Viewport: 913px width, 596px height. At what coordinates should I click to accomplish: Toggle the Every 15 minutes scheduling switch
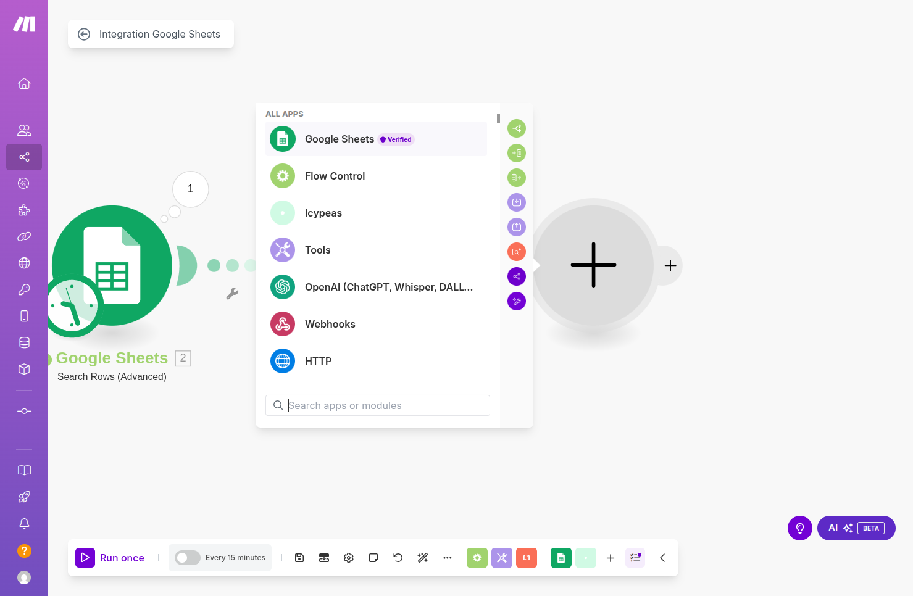pos(188,558)
